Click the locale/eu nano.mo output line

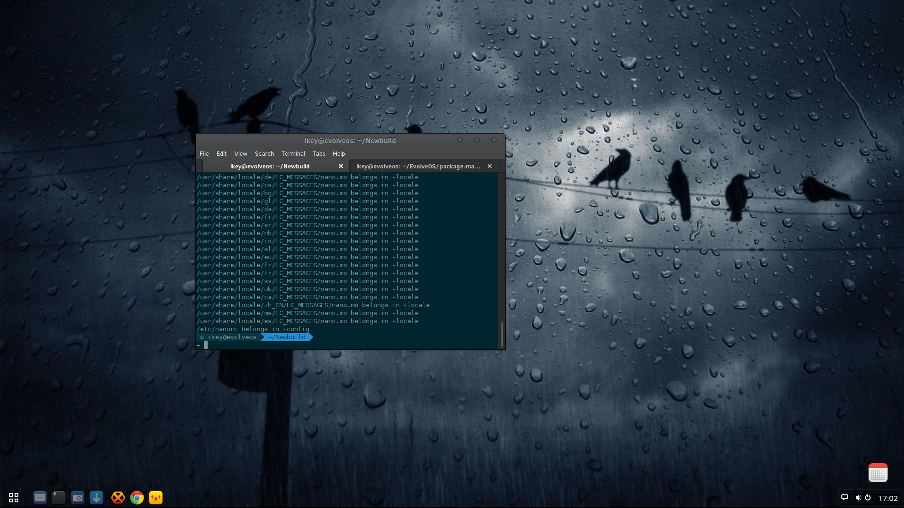pyautogui.click(x=307, y=257)
